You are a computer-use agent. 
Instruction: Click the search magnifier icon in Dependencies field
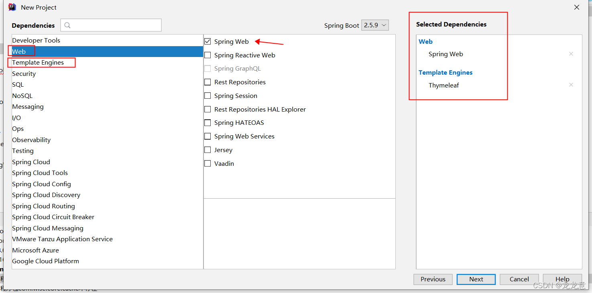coord(67,25)
